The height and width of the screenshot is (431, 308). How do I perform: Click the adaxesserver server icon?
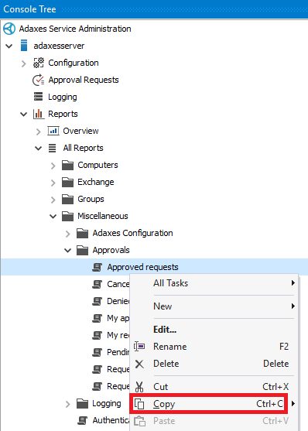point(24,46)
